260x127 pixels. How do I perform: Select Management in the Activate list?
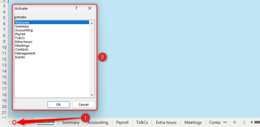52,53
